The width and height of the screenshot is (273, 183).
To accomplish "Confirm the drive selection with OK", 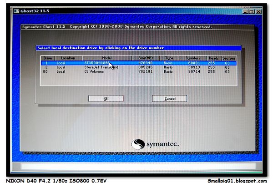I will point(106,98).
